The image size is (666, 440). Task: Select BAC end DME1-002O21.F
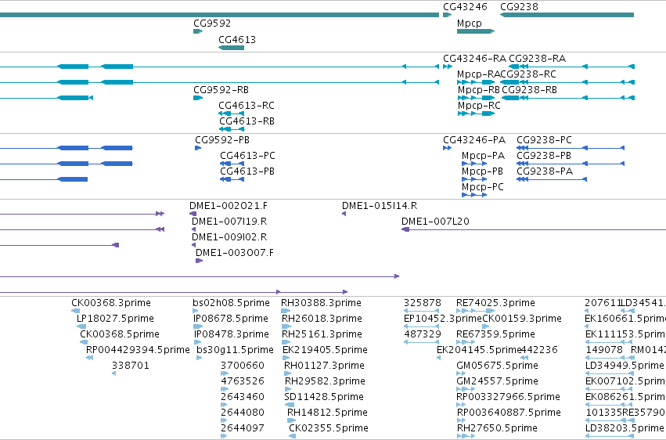point(229,206)
